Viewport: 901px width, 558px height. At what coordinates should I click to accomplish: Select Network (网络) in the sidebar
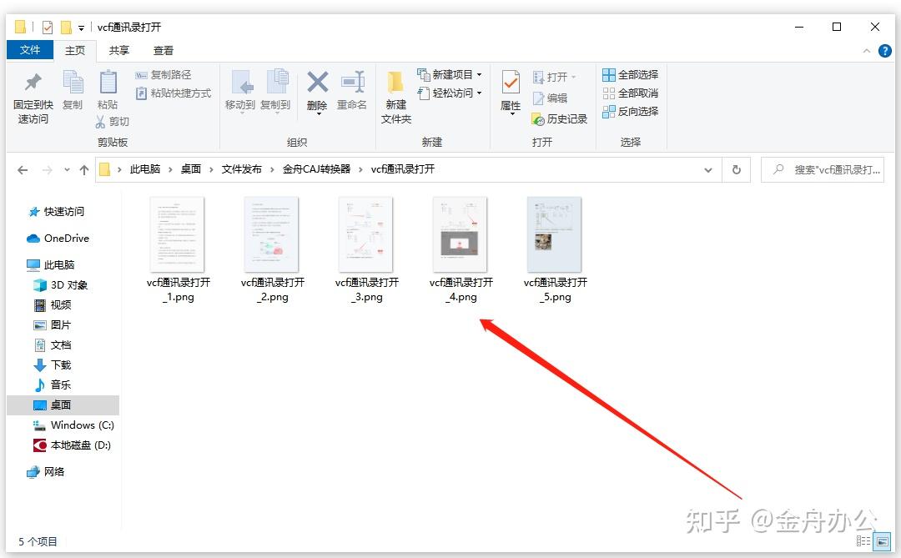coord(46,472)
